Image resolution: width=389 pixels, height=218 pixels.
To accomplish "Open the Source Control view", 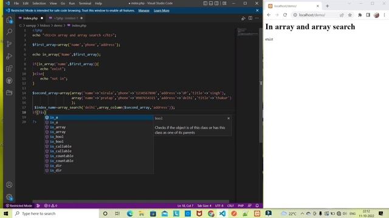I will 9,44.
